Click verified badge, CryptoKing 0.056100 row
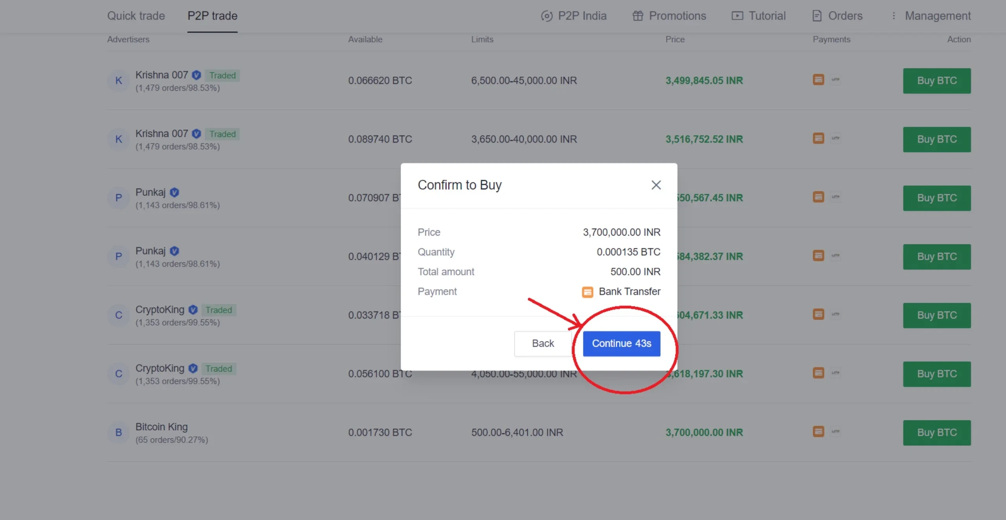Screen dimensions: 1006x520 (x=193, y=368)
